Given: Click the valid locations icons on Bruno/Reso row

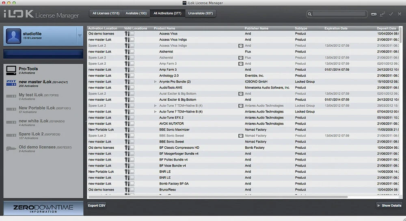Looking at the screenshot, I should (x=130, y=190).
